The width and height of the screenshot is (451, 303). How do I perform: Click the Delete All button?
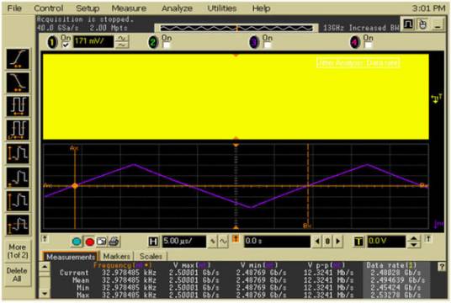click(x=17, y=274)
